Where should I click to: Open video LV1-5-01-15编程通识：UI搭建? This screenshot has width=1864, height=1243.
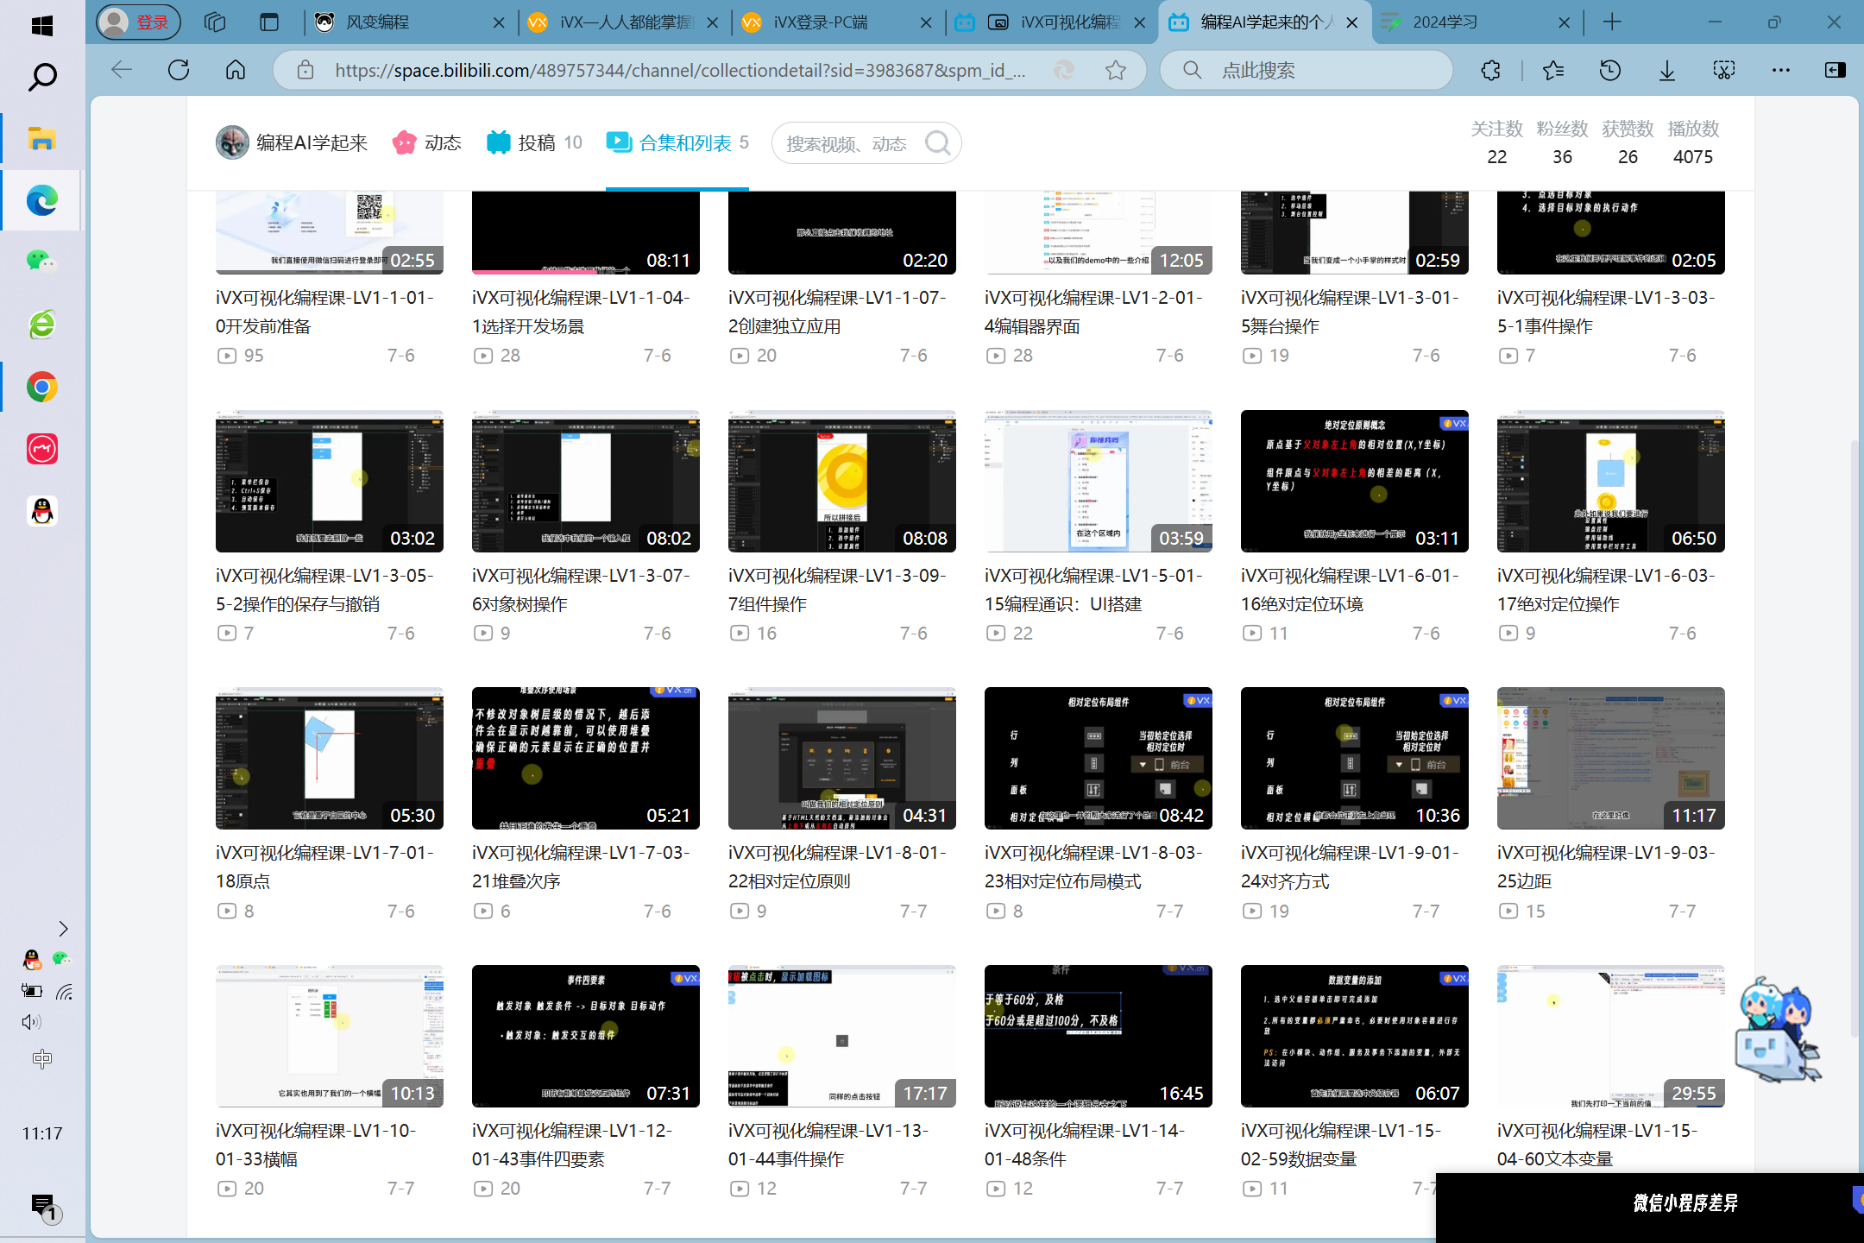(1093, 590)
